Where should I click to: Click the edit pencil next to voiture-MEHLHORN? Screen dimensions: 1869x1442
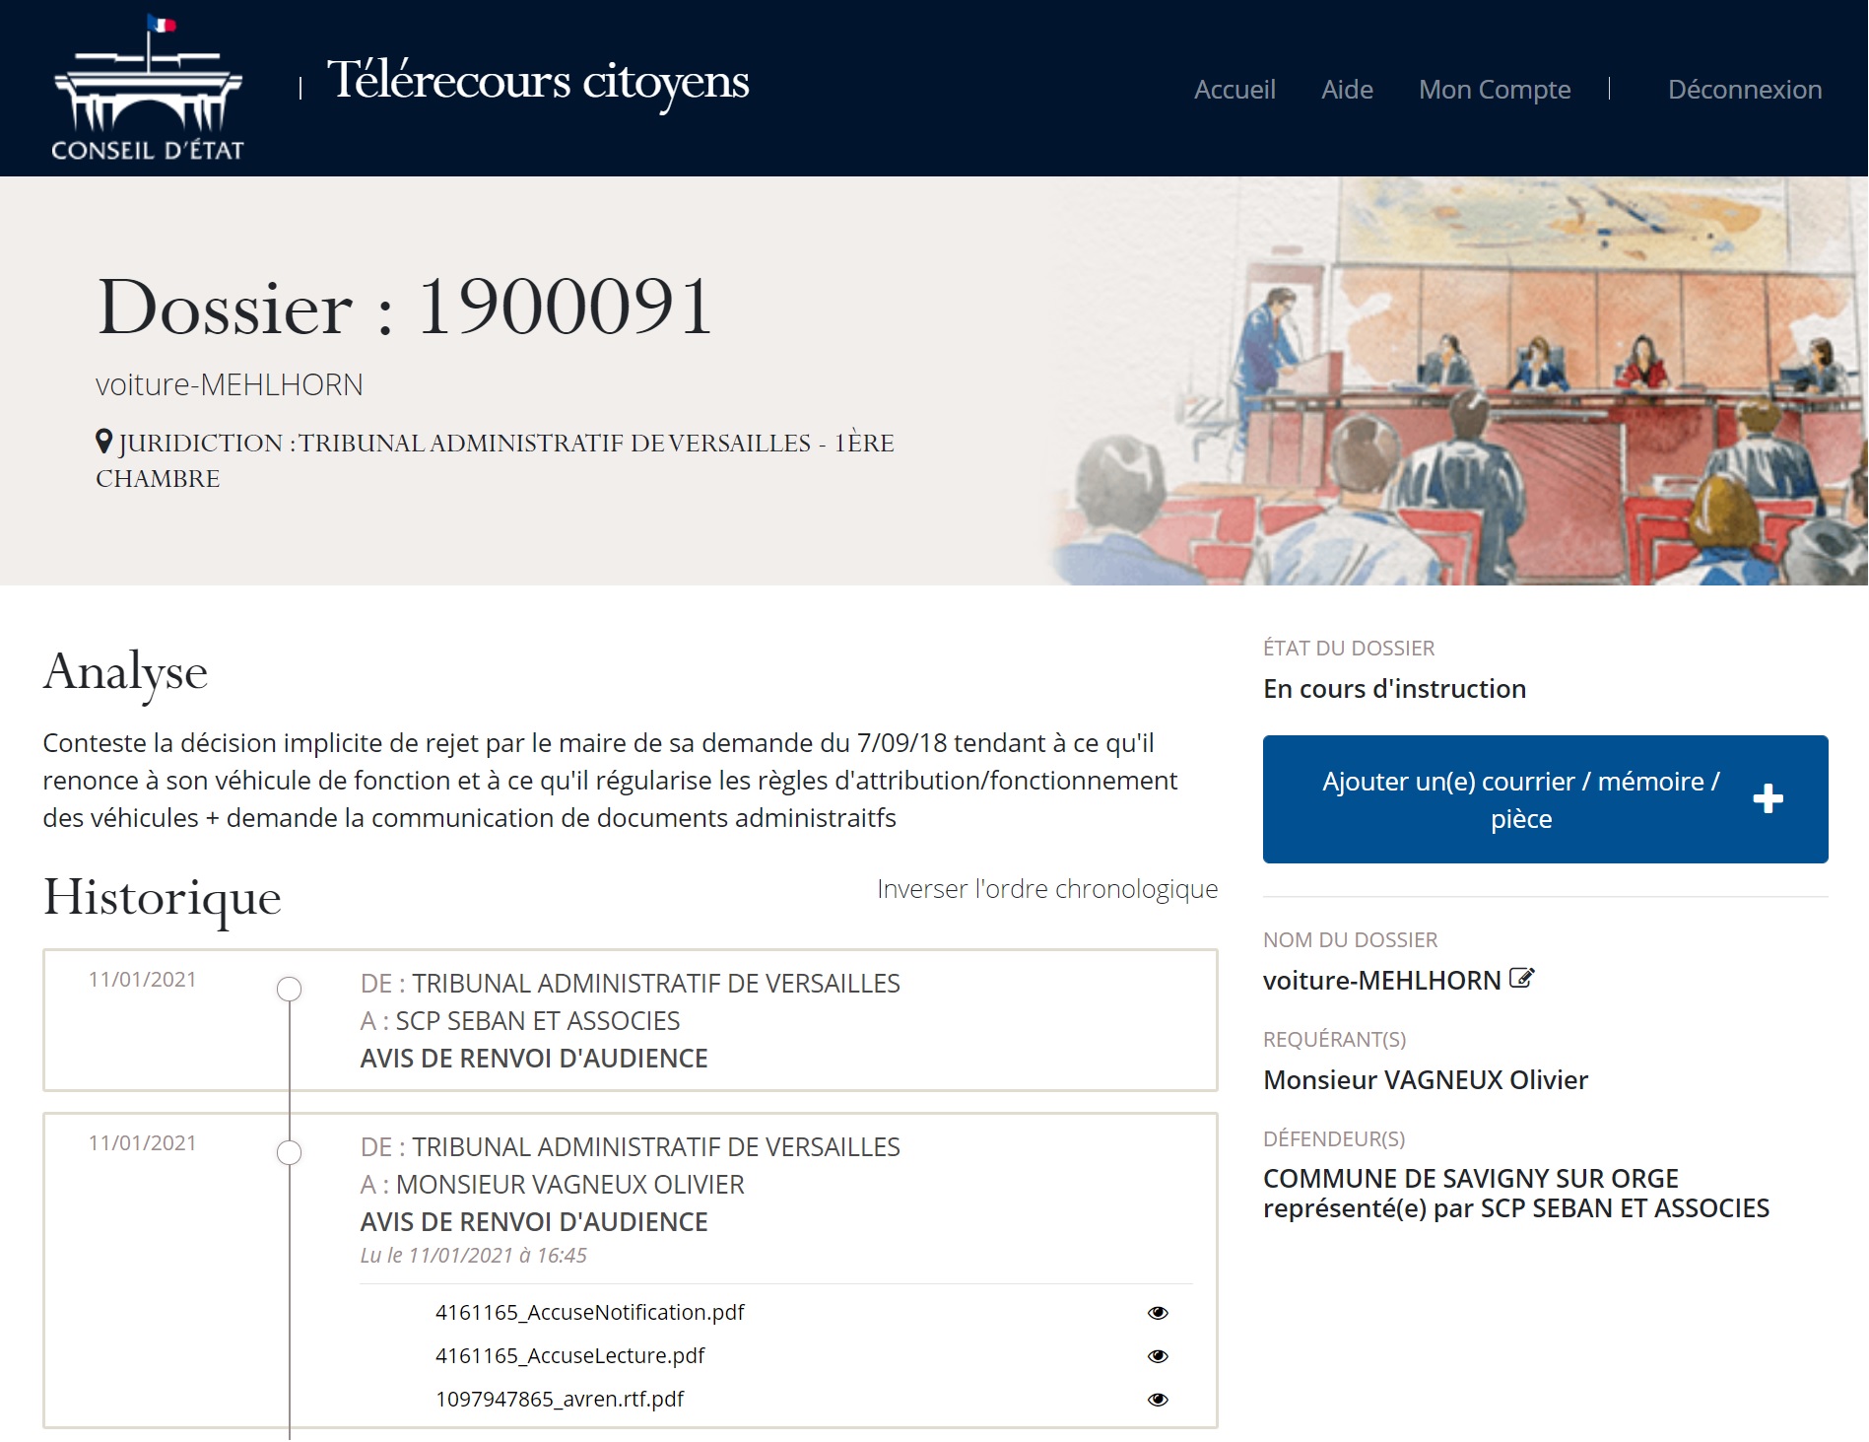[1521, 979]
